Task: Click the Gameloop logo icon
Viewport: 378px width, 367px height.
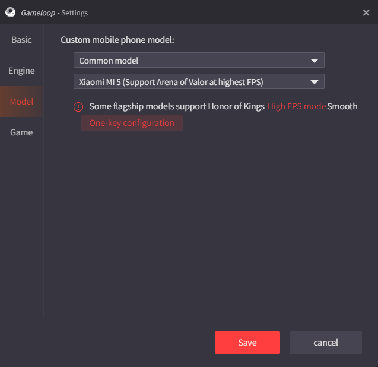Action: coord(10,12)
